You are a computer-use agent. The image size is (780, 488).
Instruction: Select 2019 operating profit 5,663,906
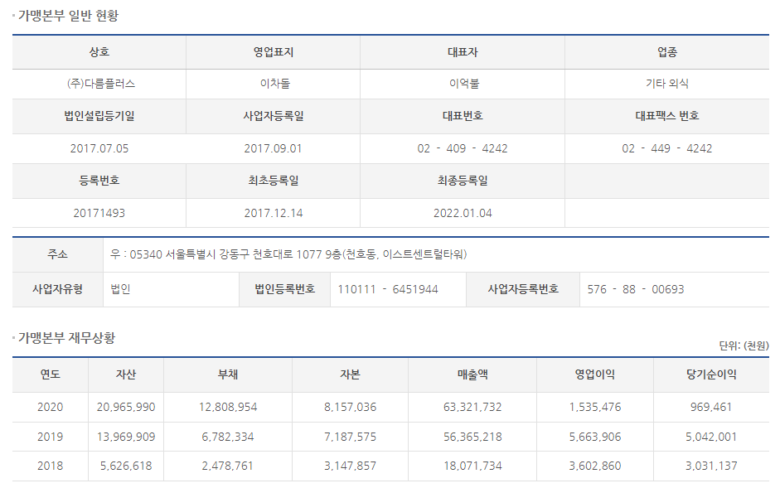coord(595,437)
